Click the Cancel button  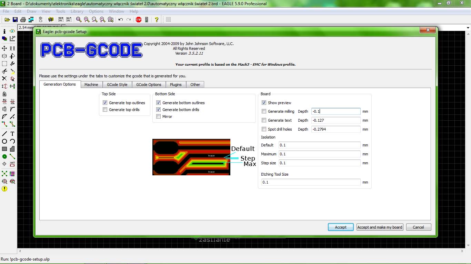pyautogui.click(x=419, y=227)
